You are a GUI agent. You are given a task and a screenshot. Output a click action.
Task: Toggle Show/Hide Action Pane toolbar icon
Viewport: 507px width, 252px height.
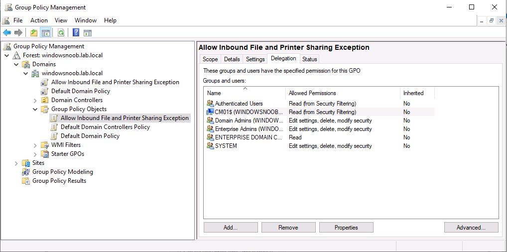pyautogui.click(x=88, y=32)
